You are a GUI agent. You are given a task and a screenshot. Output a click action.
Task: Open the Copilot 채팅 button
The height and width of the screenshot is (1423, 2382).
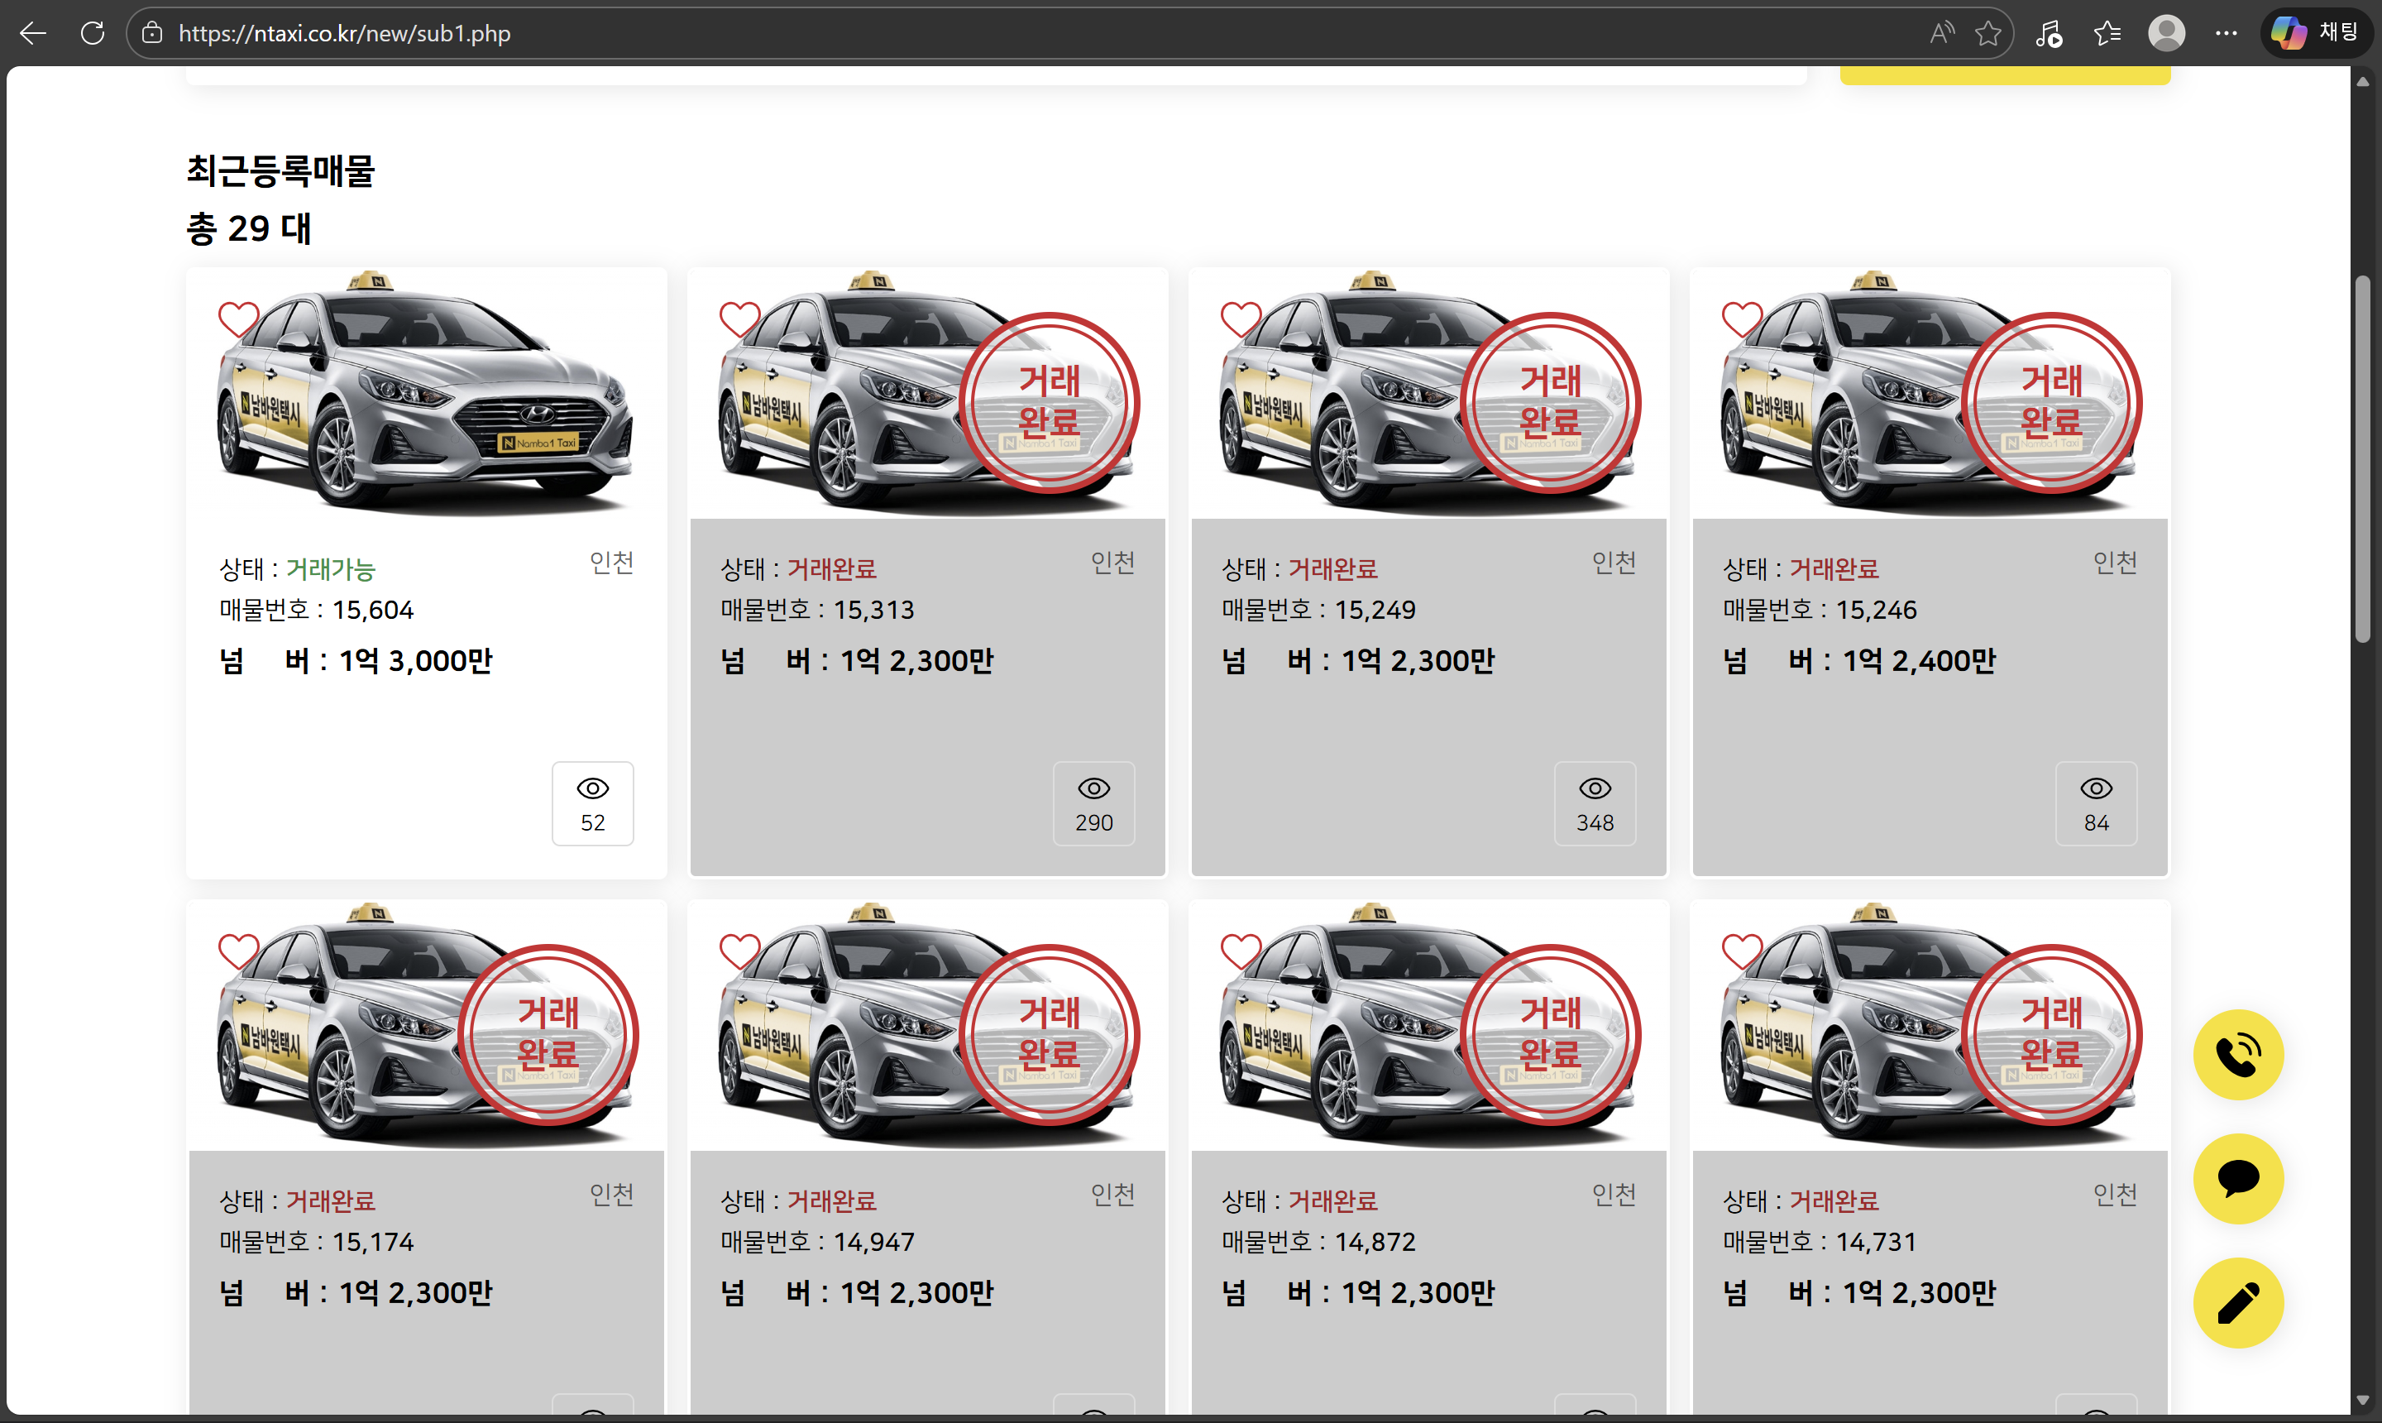(2316, 34)
